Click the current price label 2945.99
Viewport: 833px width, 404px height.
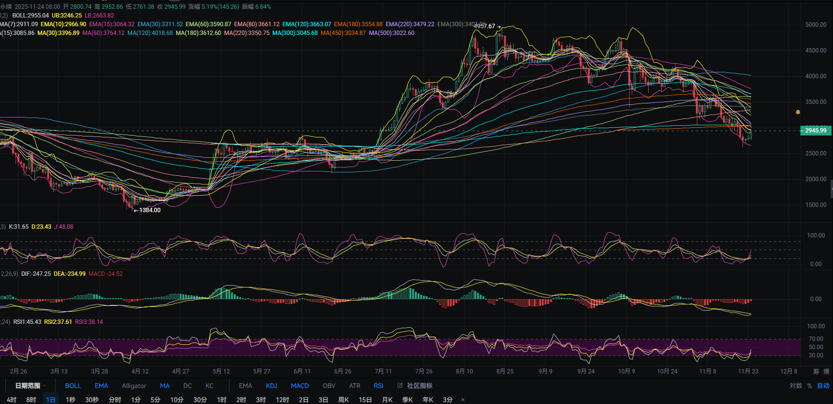pos(815,131)
